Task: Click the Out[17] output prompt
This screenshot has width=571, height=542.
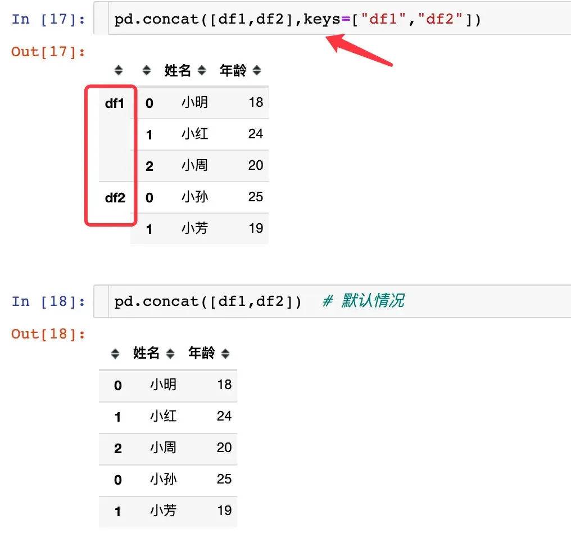Action: pos(48,52)
